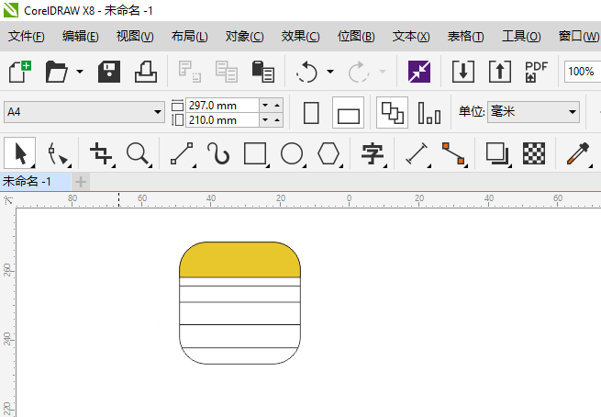601x417 pixels.
Task: Open the 工具(O) menu
Action: [x=521, y=37]
